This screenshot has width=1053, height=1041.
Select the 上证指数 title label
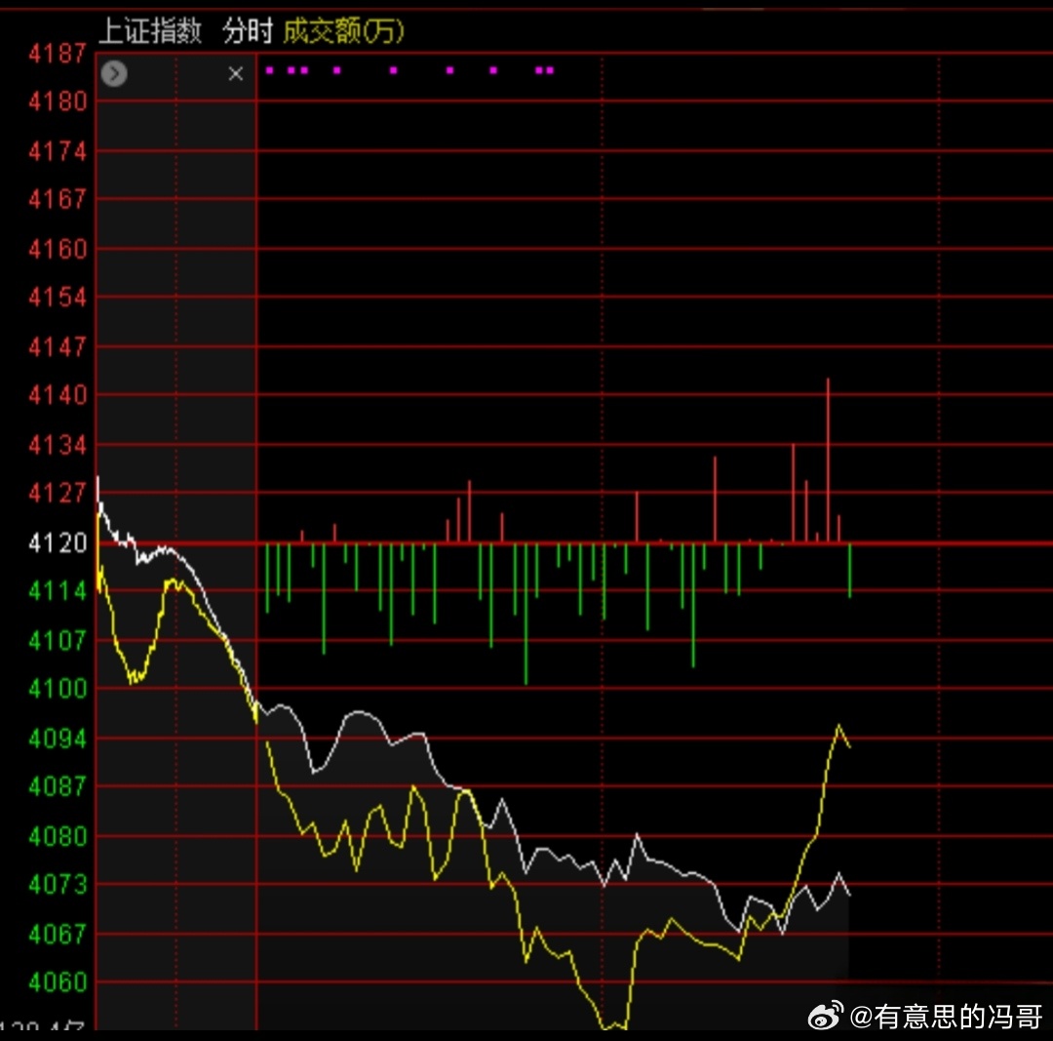pyautogui.click(x=150, y=31)
